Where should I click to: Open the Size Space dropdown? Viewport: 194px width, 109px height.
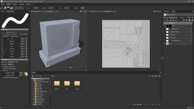point(11,64)
